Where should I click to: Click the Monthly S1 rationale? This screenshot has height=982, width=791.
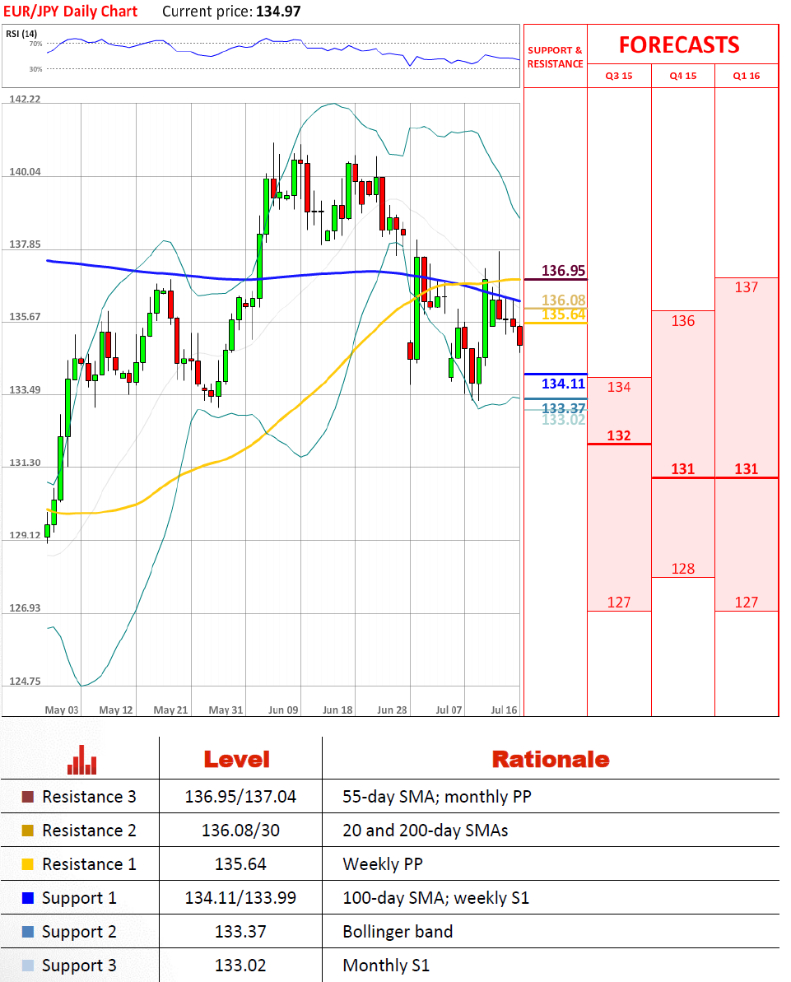[x=386, y=966]
